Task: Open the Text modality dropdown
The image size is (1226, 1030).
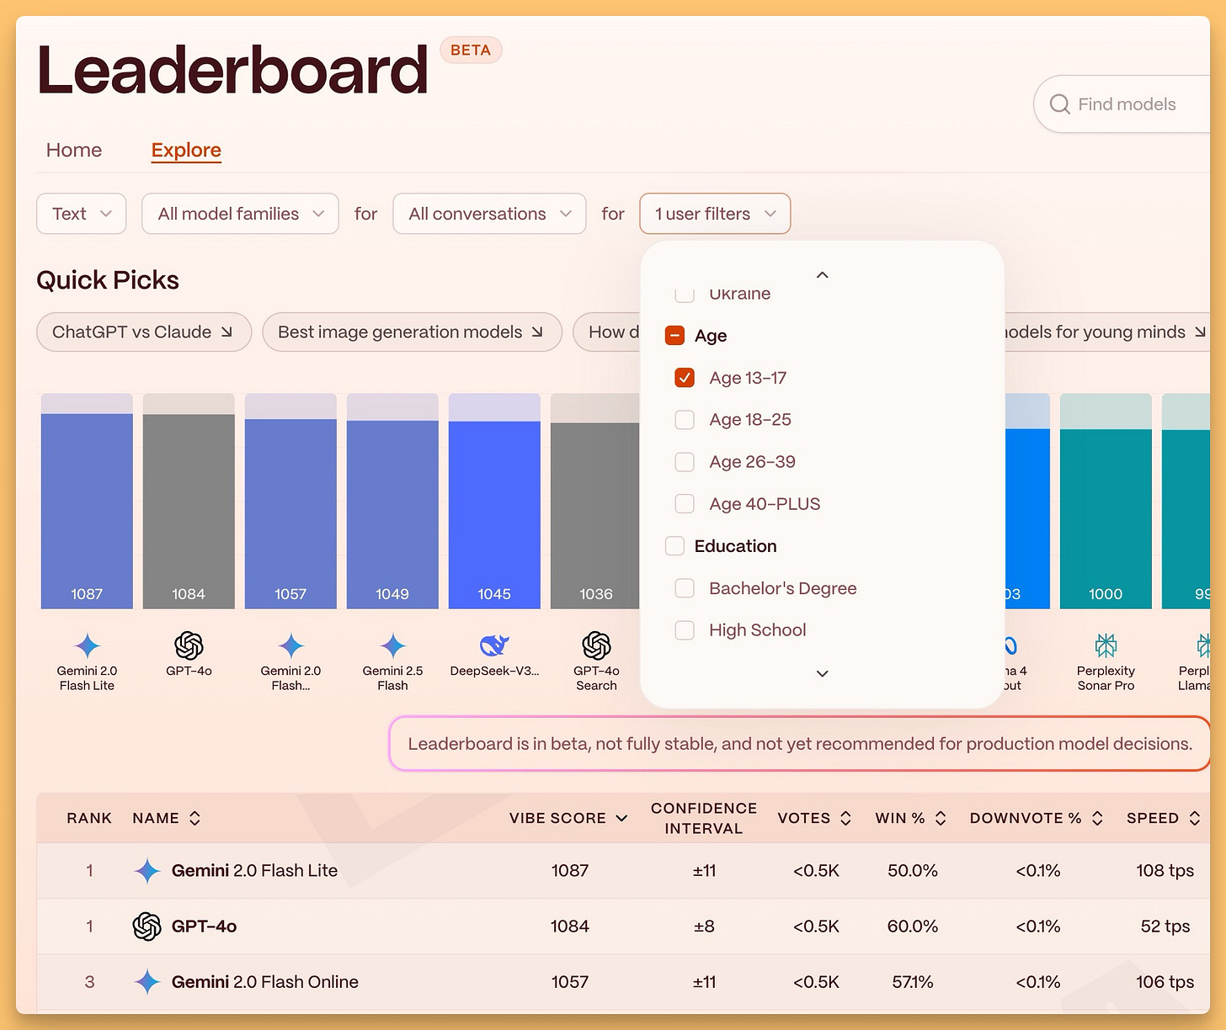Action: (x=82, y=214)
